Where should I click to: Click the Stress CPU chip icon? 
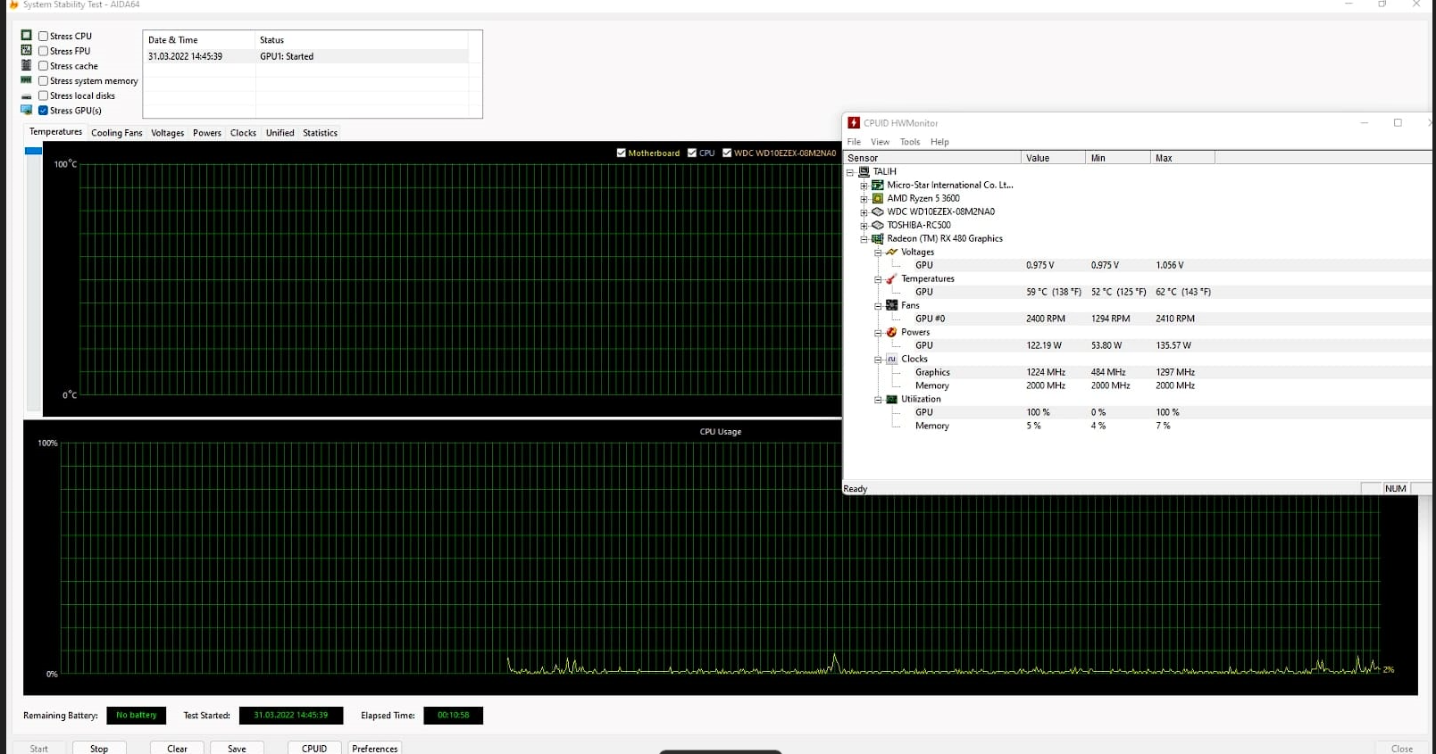pyautogui.click(x=27, y=36)
